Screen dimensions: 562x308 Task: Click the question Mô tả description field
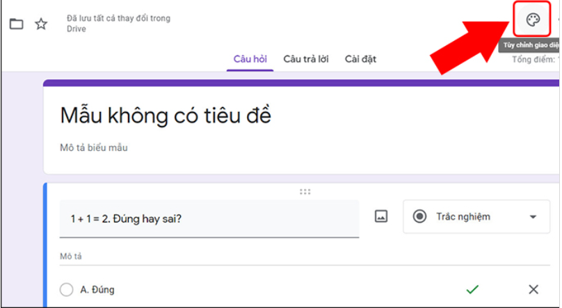pos(305,257)
